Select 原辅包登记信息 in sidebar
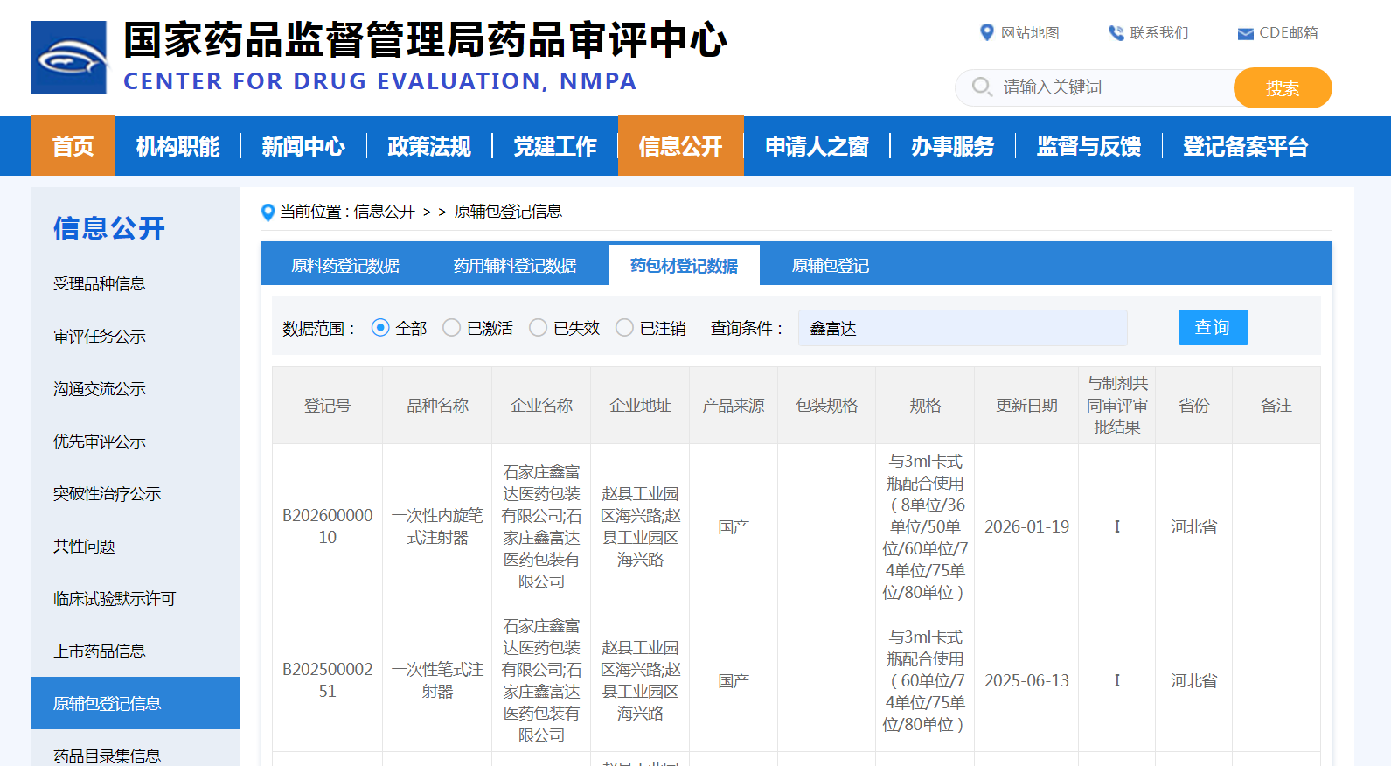Viewport: 1391px width, 766px height. pos(136,703)
